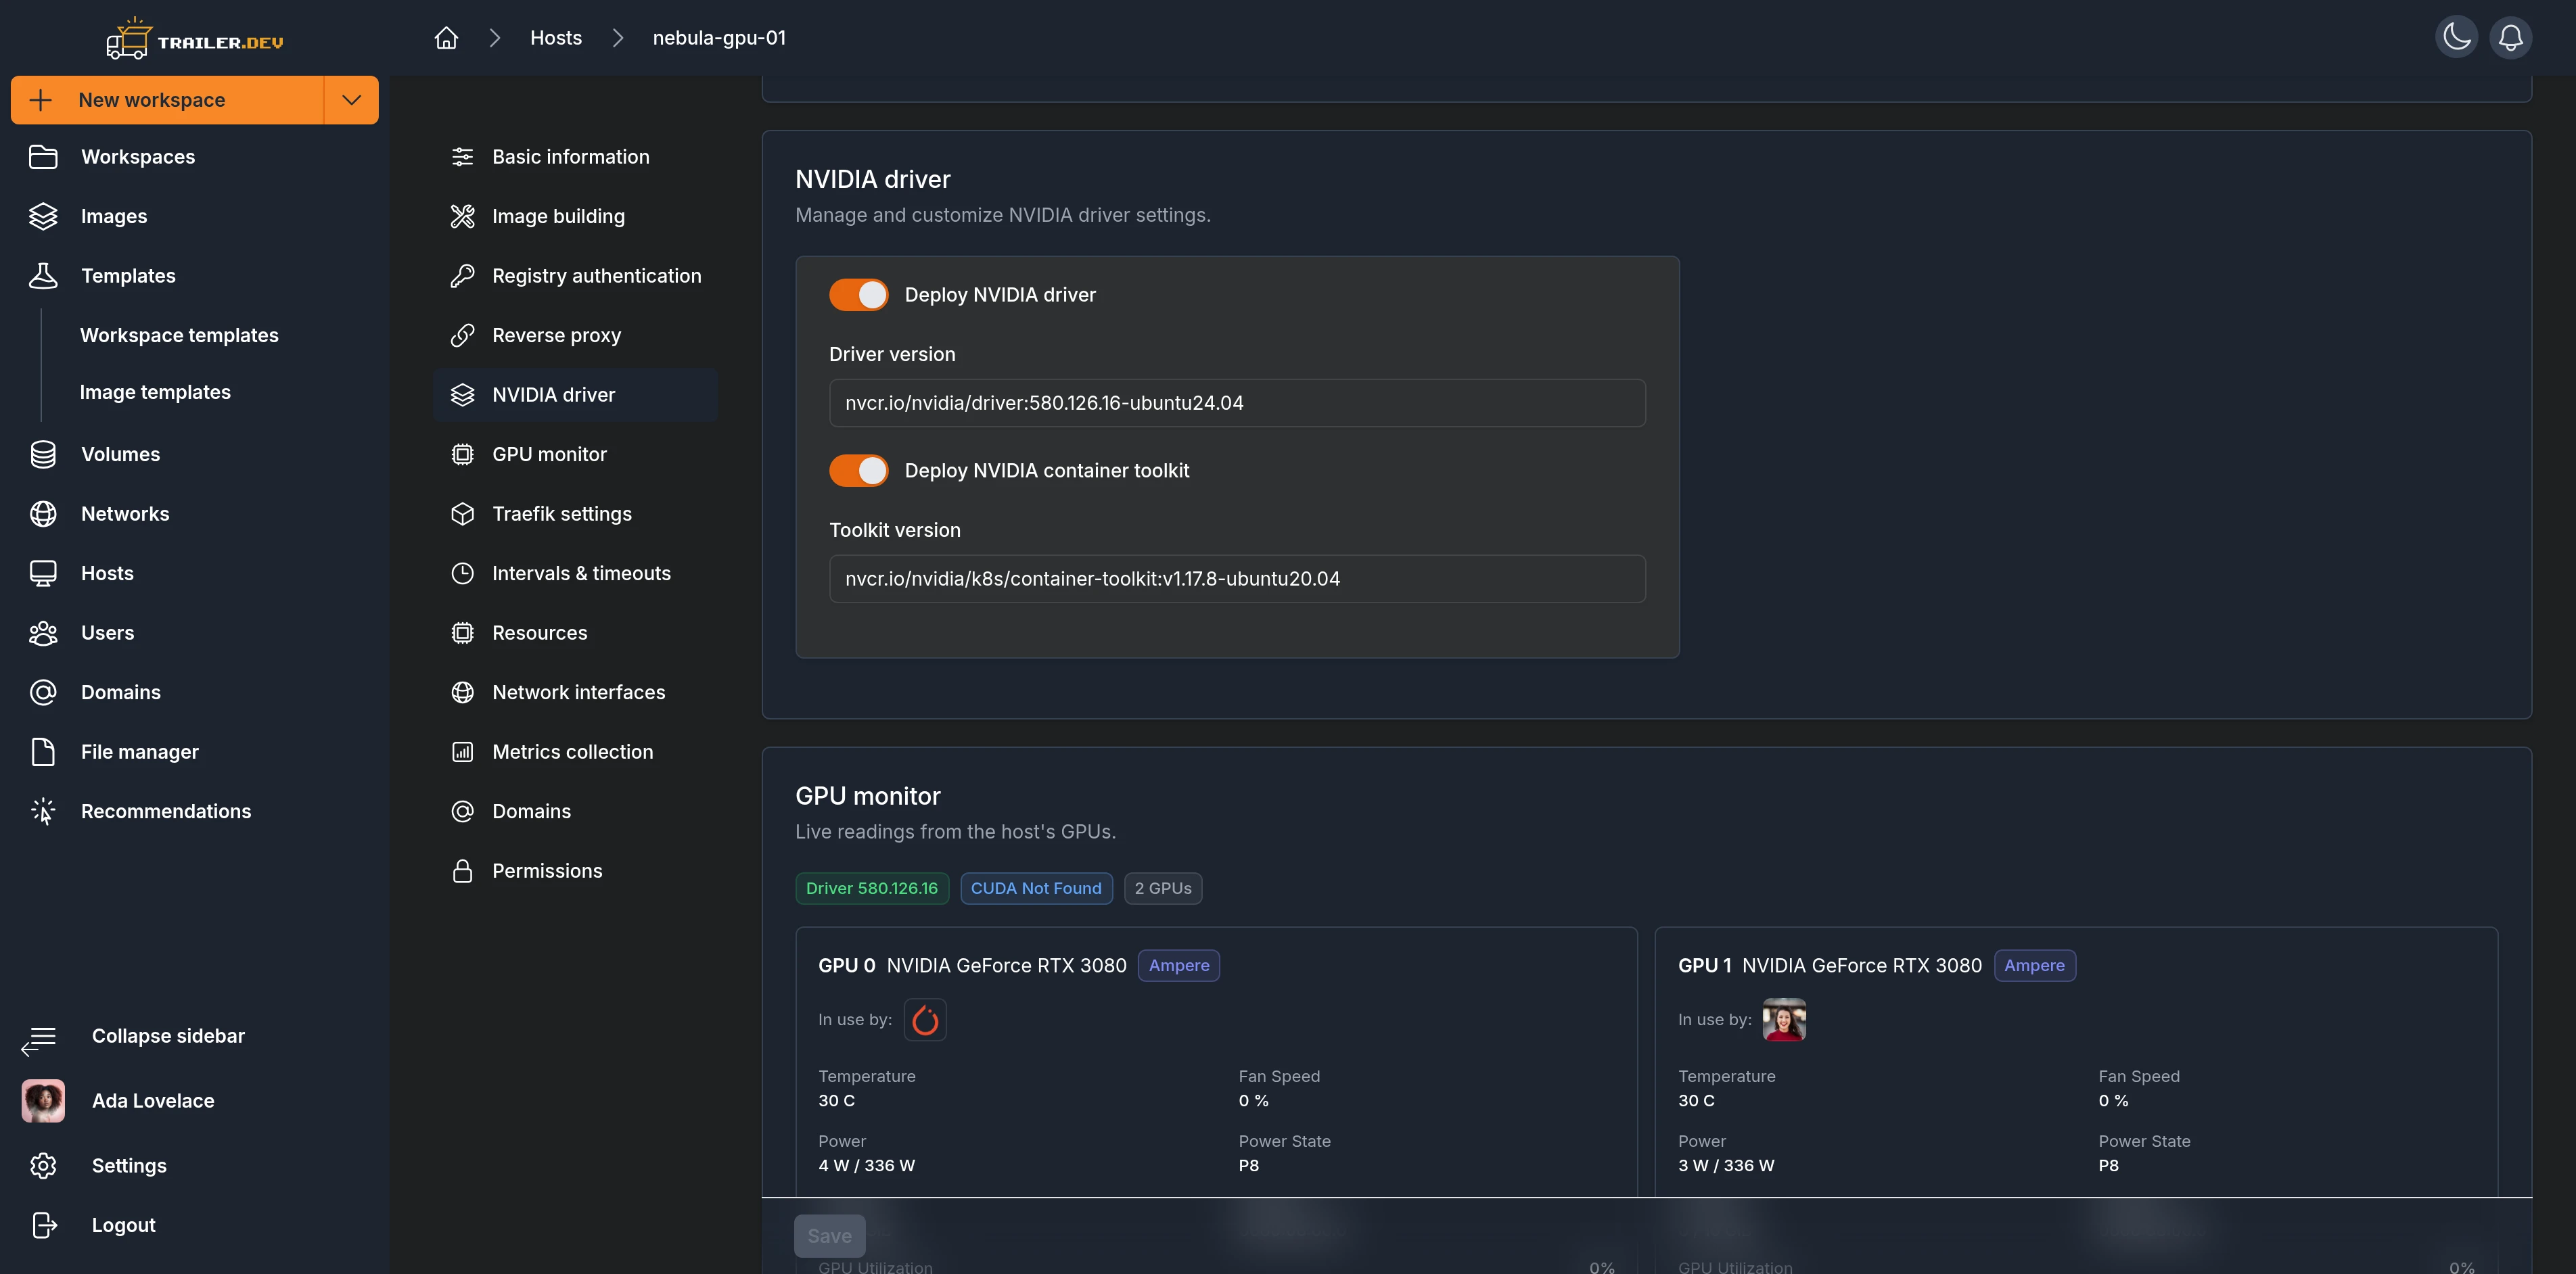Click the Basic information sliders icon
The height and width of the screenshot is (1274, 2576).
click(462, 157)
